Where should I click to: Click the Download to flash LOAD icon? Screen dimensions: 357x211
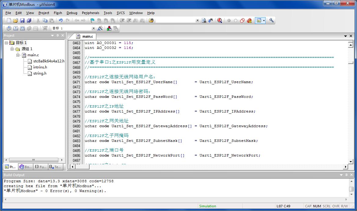[45, 28]
